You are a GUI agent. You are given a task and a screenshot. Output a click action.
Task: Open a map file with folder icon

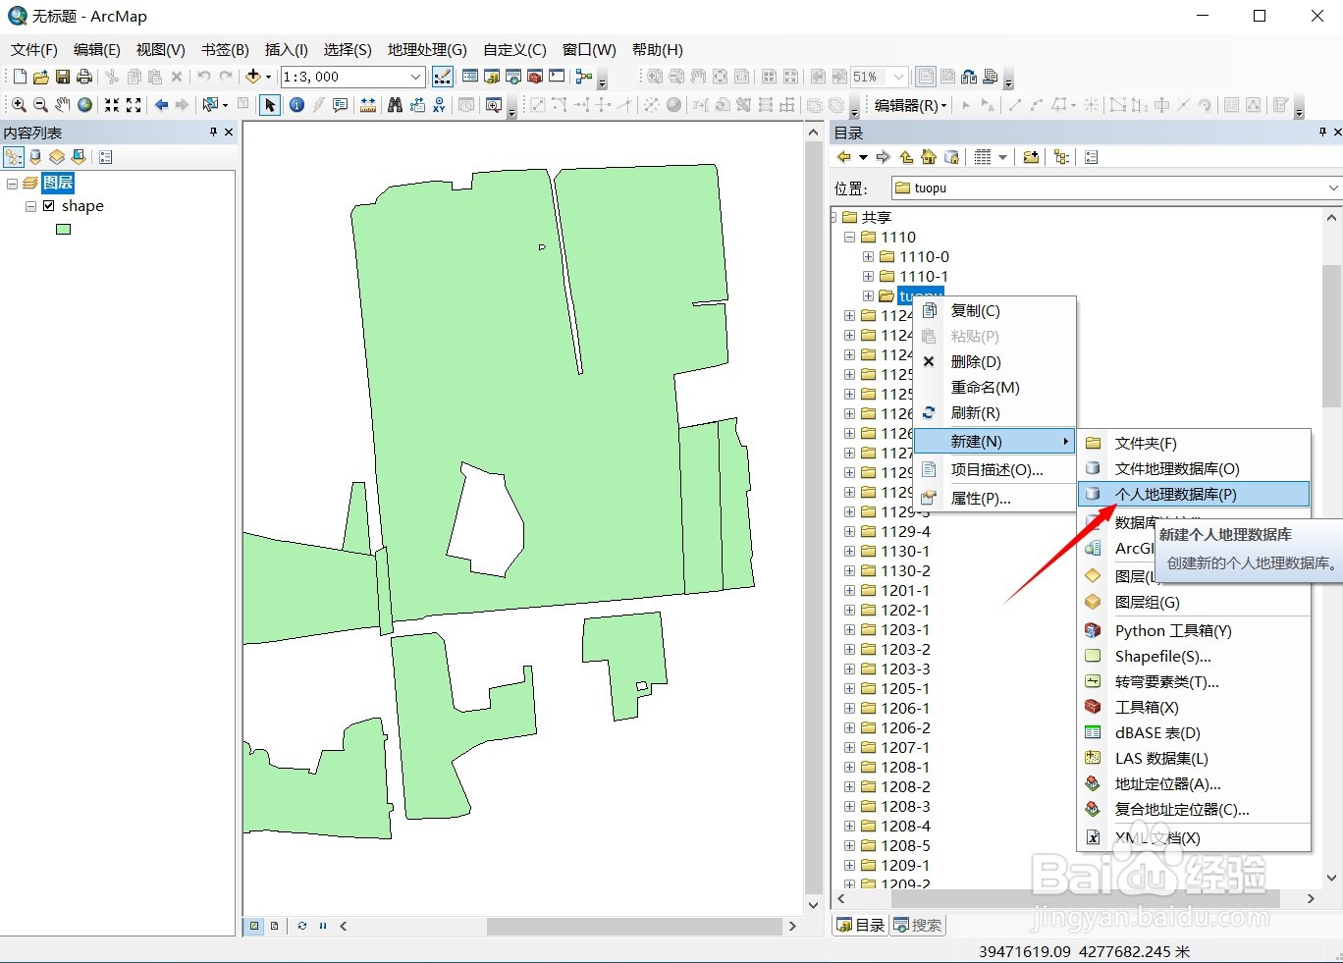[40, 77]
